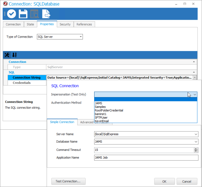Collapse the Connection property category
This screenshot has height=187, width=202.
click(194, 62)
